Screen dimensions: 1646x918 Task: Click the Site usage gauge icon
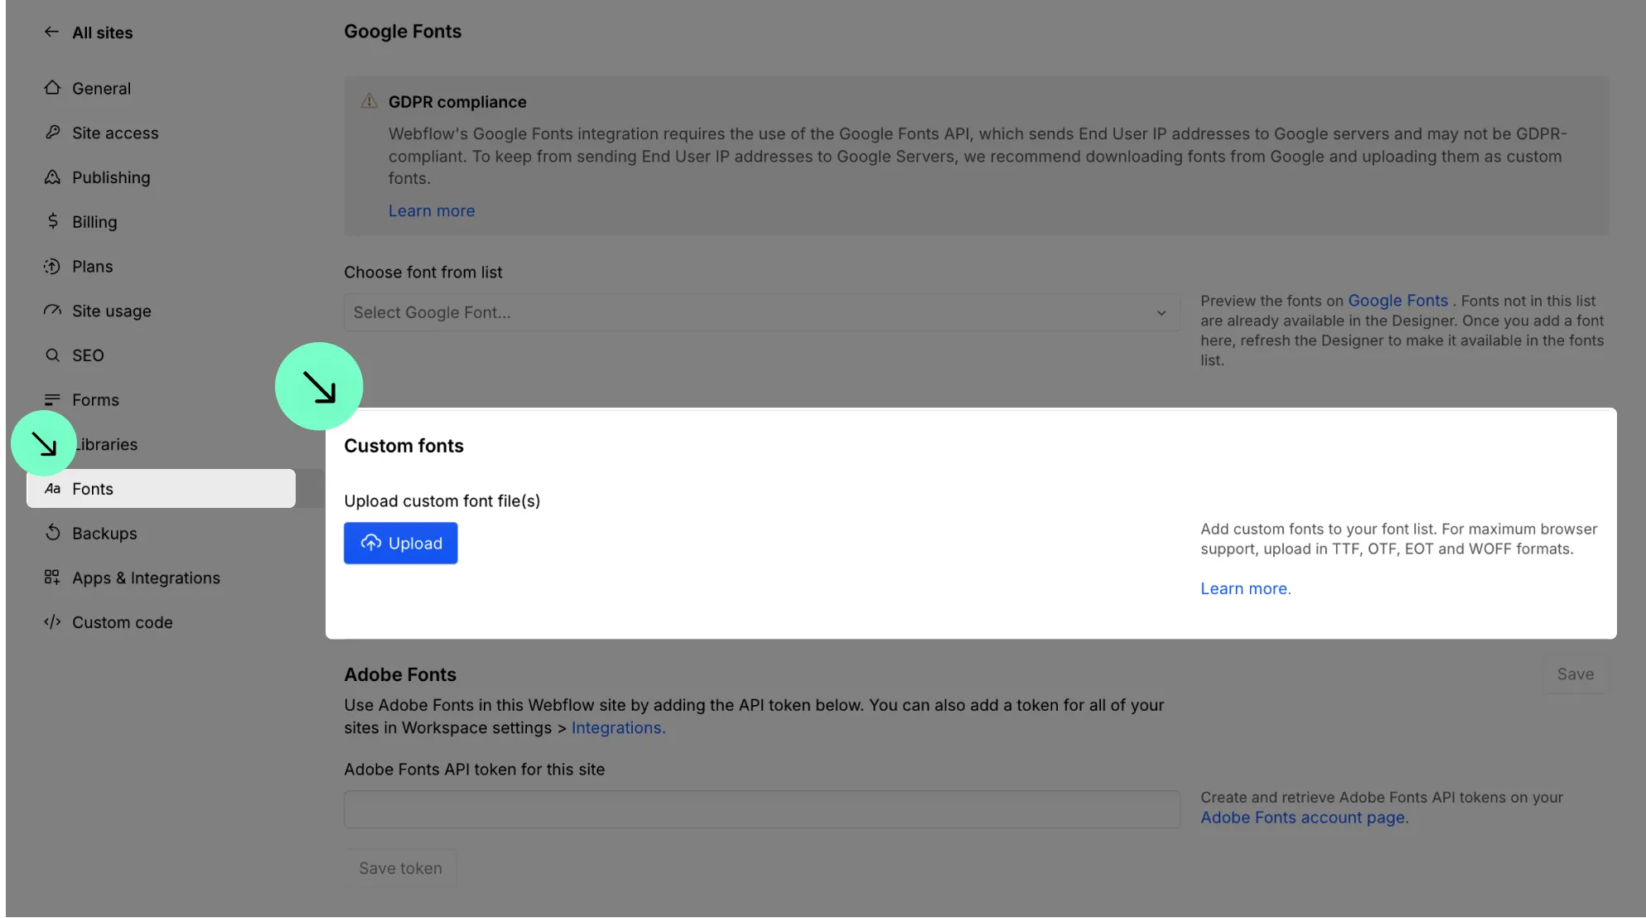(x=52, y=311)
